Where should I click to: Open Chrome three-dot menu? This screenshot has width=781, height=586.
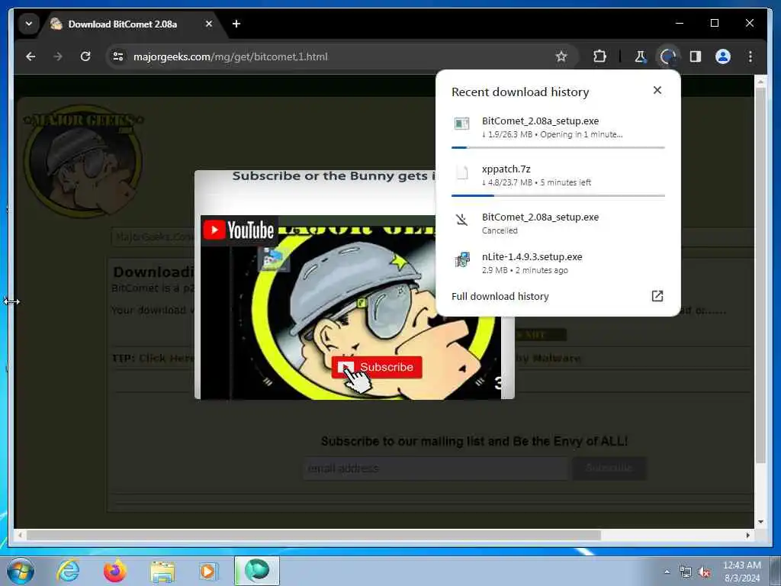[750, 56]
